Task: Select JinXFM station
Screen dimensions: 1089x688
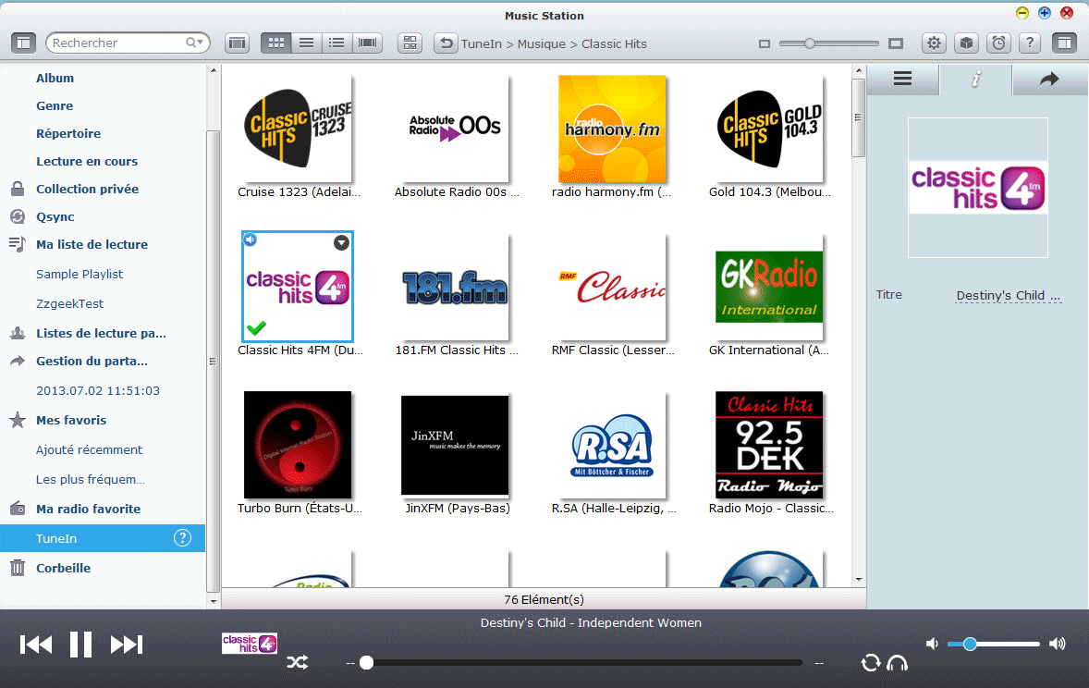Action: point(455,445)
